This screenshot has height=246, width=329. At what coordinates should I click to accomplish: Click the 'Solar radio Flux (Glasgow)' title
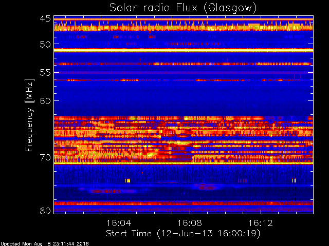click(183, 8)
